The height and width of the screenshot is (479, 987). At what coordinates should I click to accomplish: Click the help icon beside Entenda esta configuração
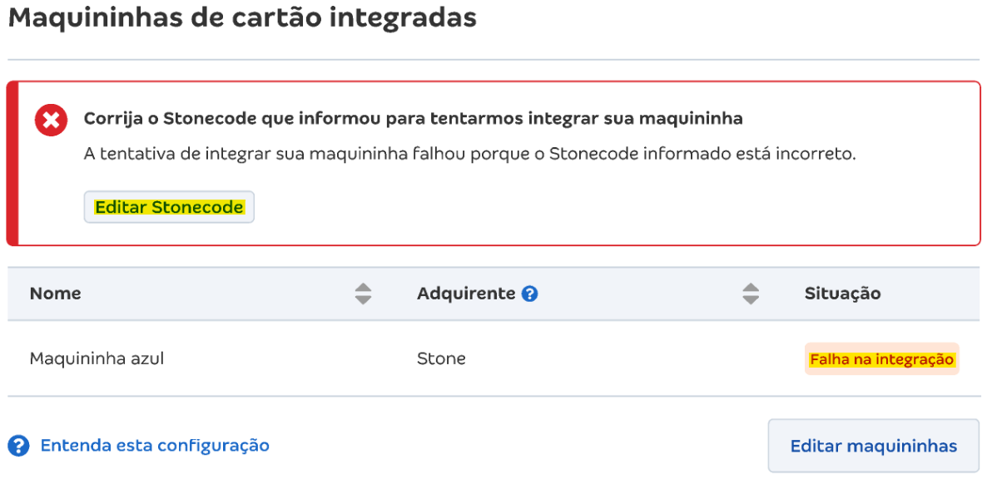point(18,445)
